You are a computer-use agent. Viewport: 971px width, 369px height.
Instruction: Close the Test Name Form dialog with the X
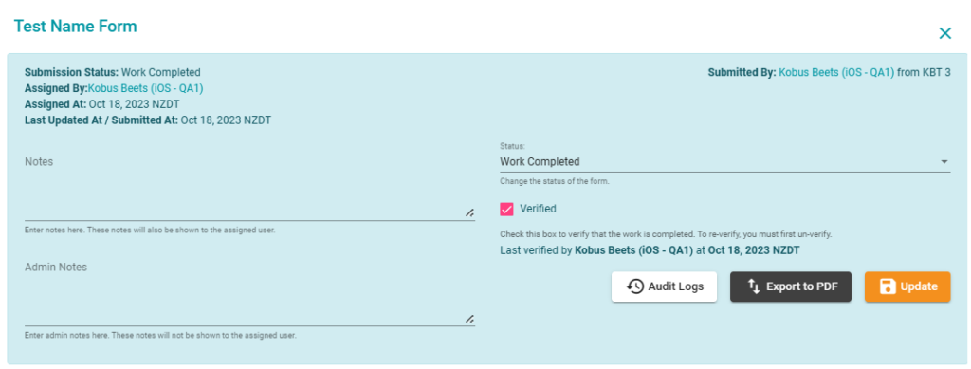click(x=945, y=33)
